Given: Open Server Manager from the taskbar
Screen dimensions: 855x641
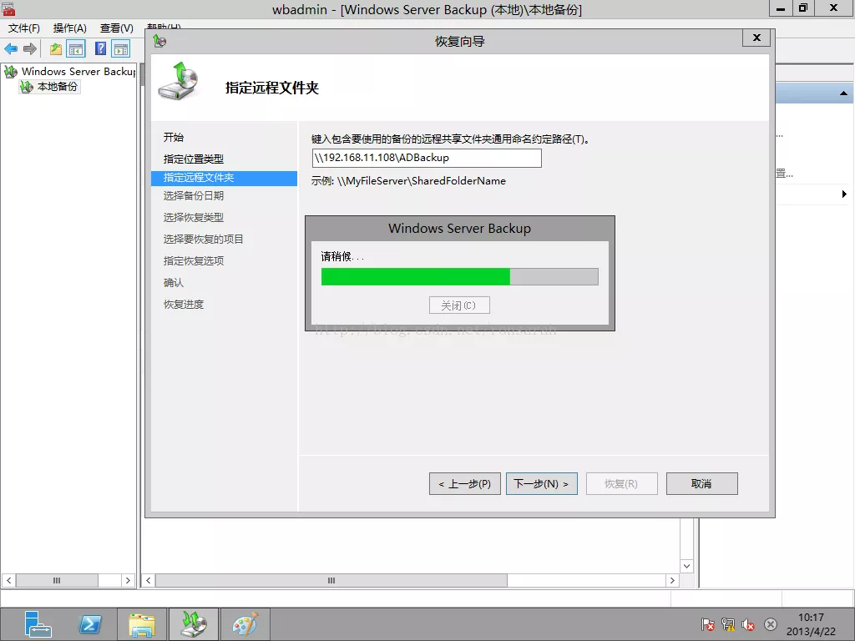Looking at the screenshot, I should pos(38,623).
